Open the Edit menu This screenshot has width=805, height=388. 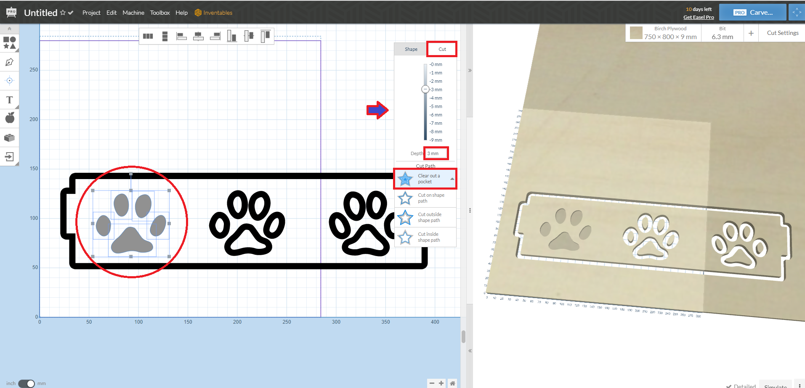point(112,13)
